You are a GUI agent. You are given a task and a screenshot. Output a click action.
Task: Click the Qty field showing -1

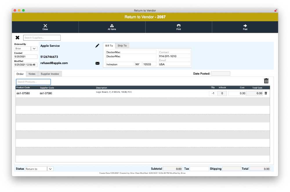pyautogui.click(x=213, y=93)
